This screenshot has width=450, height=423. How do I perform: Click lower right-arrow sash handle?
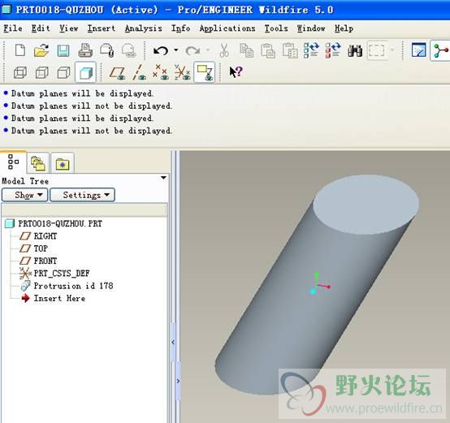tap(178, 381)
